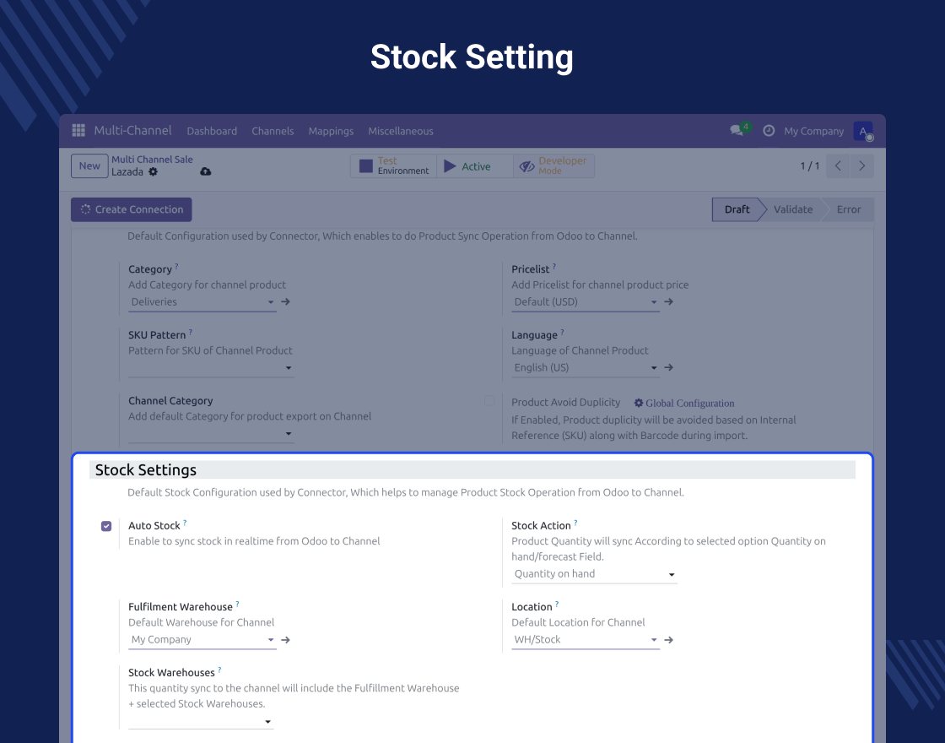Image resolution: width=945 pixels, height=743 pixels.
Task: Open the Pricelist Default (USD) dropdown
Action: tap(586, 301)
